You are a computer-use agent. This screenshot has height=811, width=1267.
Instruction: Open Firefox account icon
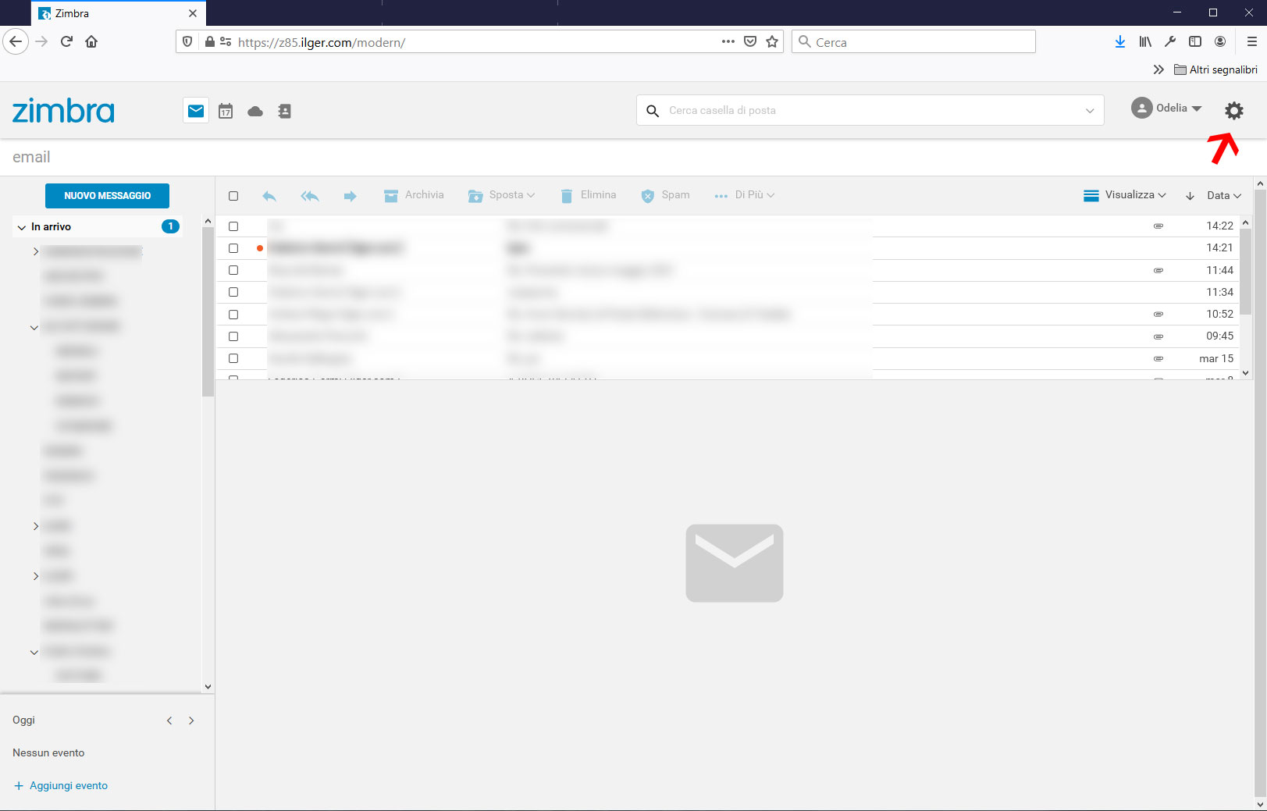pos(1220,41)
